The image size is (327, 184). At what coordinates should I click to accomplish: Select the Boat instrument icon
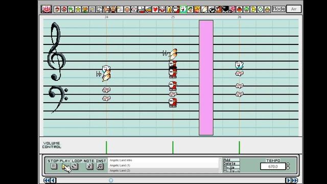click(x=141, y=9)
